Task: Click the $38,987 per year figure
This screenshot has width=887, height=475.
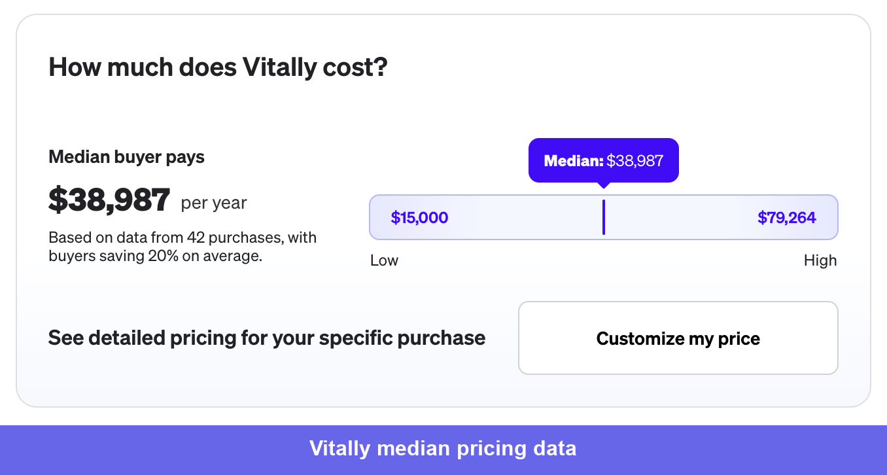Action: click(x=109, y=200)
